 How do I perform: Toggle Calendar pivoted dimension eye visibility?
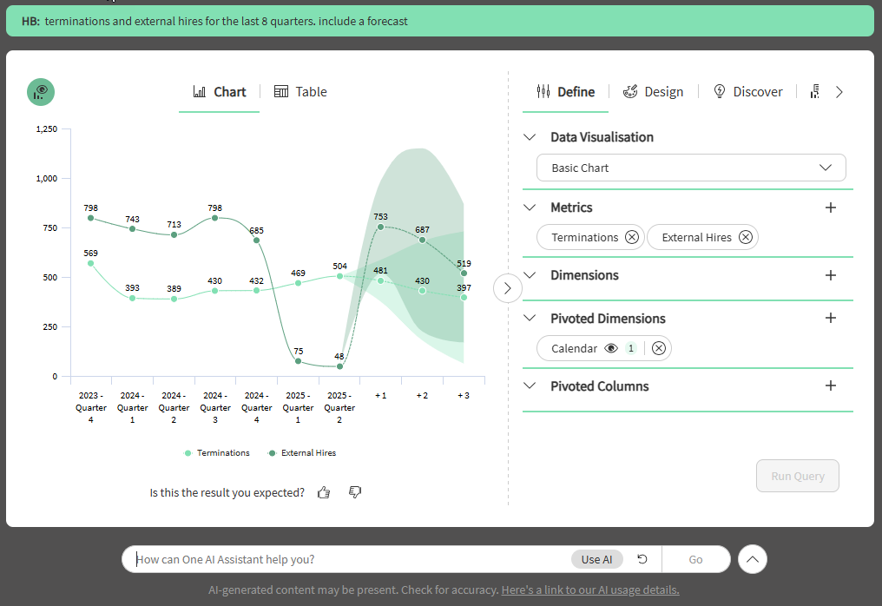coord(611,348)
